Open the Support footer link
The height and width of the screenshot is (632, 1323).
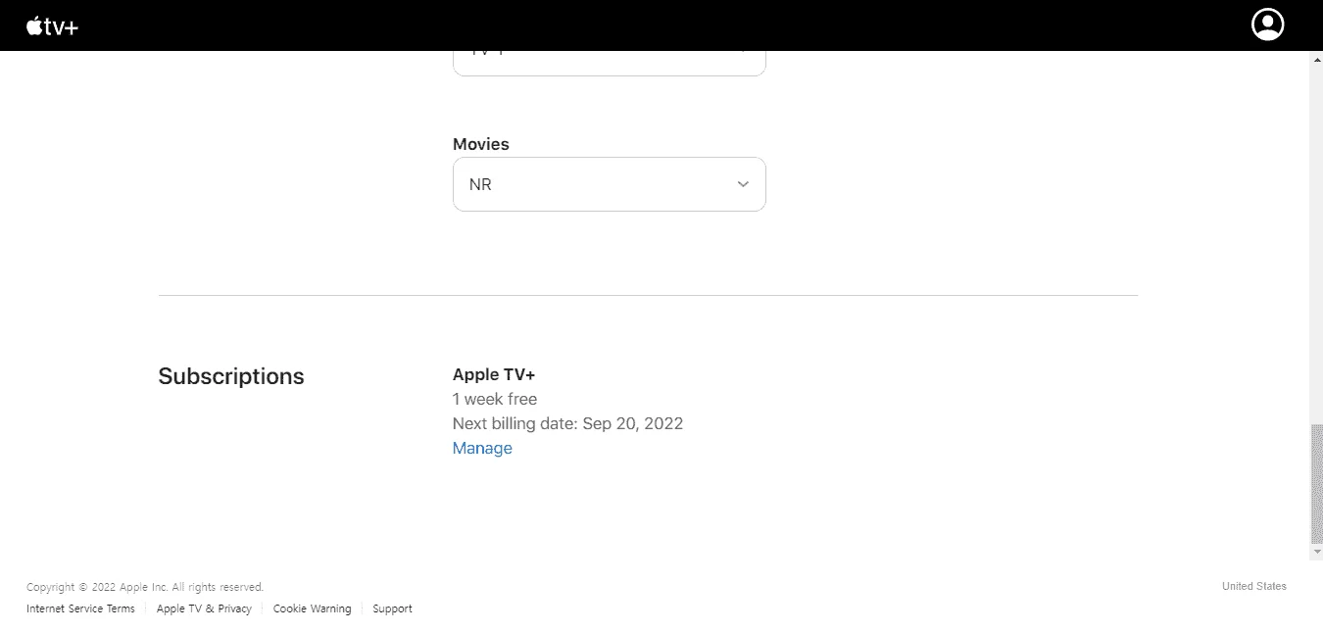[x=392, y=608]
